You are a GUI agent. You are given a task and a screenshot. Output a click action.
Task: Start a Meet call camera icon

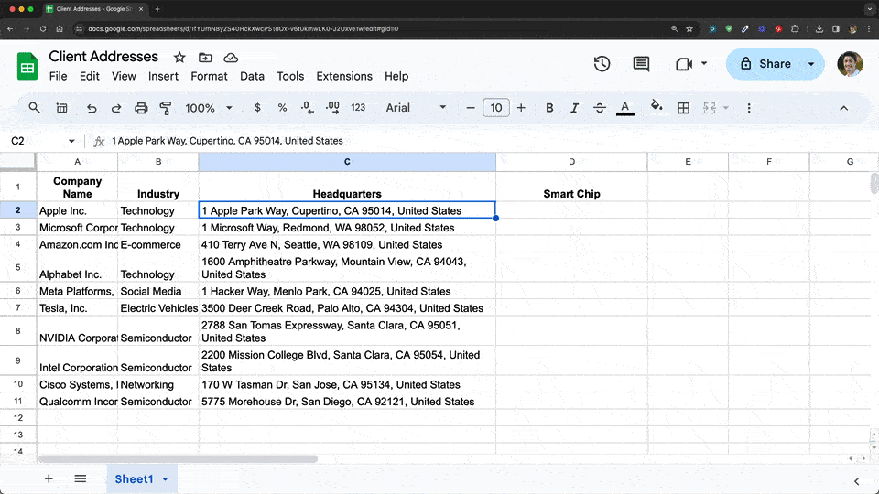[684, 64]
